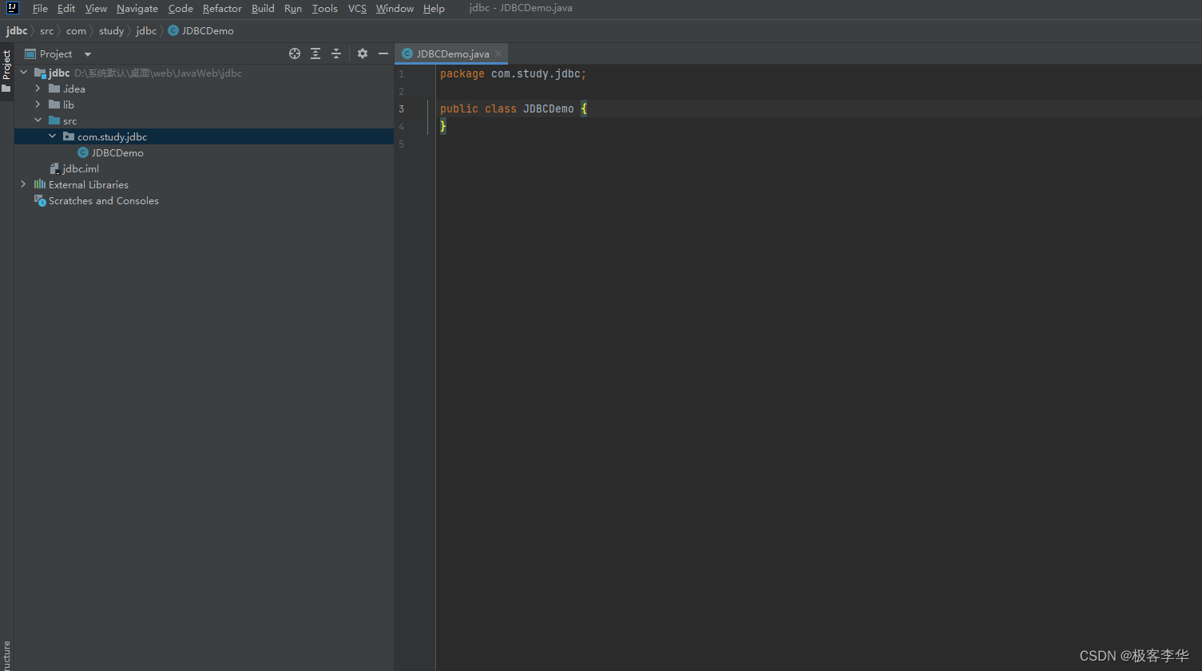This screenshot has width=1202, height=671.
Task: Collapse the jdbc root project node
Action: pyautogui.click(x=23, y=73)
